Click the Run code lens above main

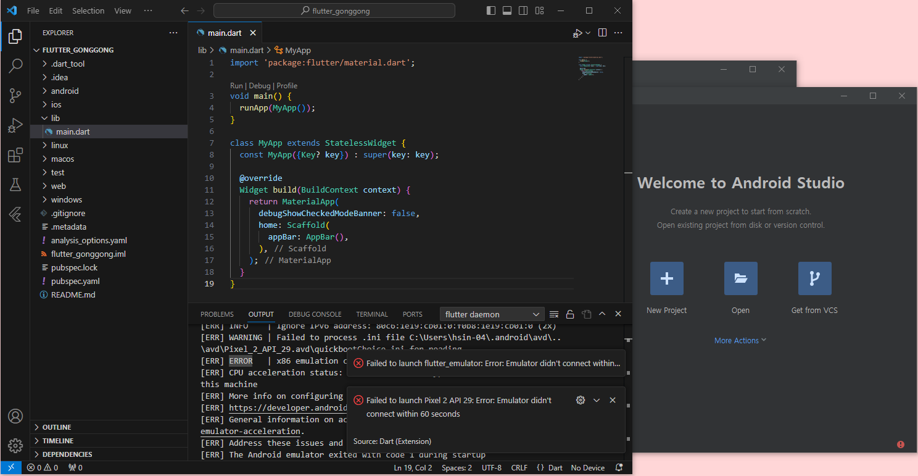tap(236, 86)
